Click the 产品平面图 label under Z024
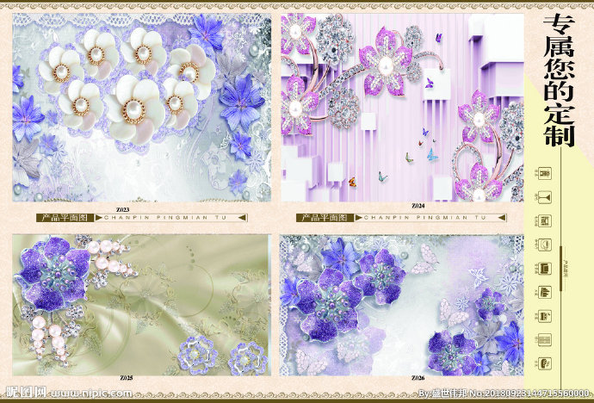 coord(325,218)
